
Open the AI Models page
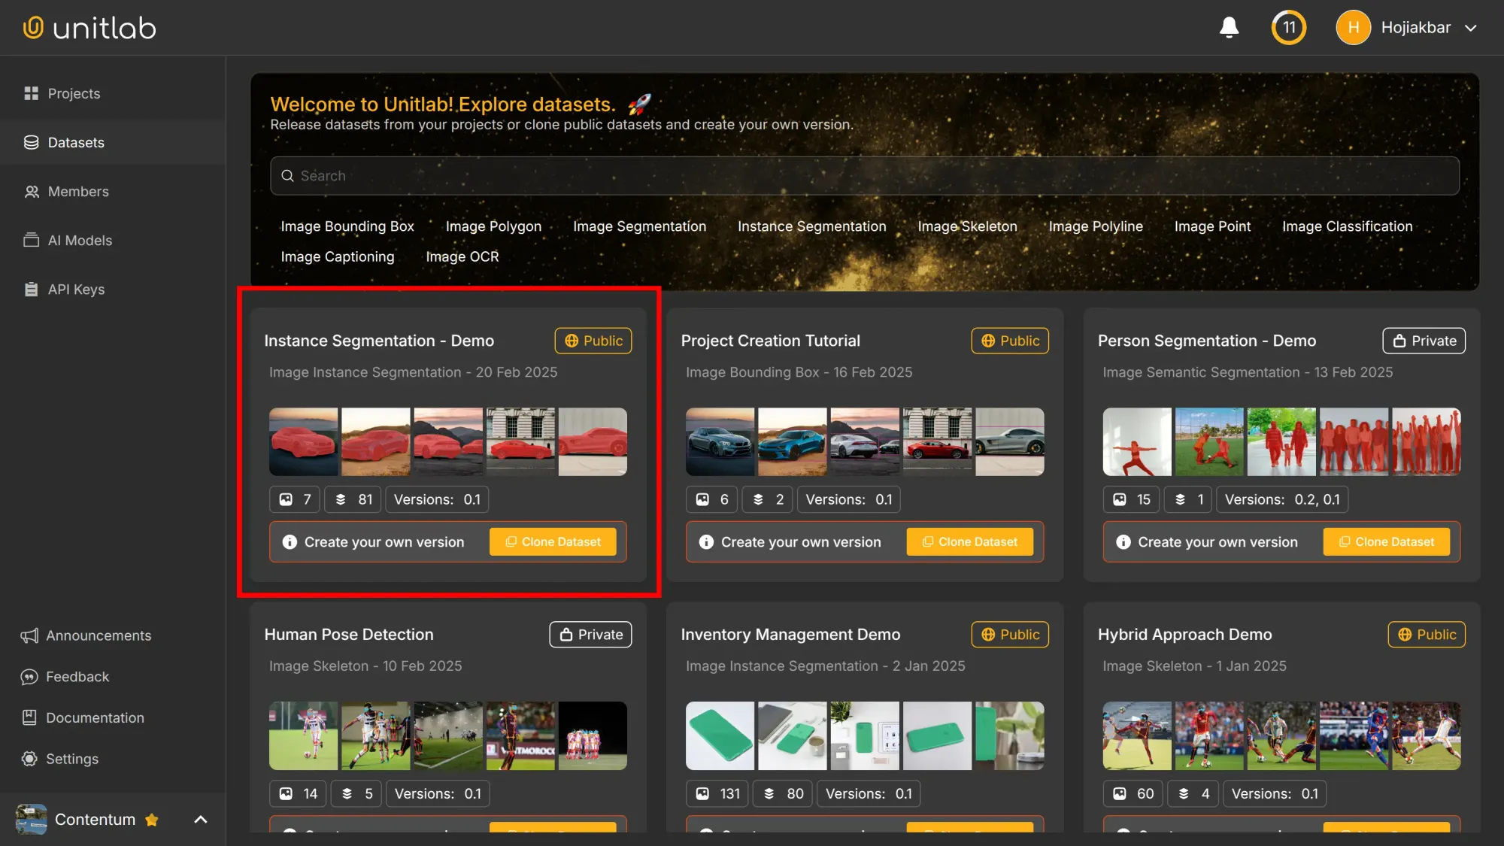pos(79,241)
